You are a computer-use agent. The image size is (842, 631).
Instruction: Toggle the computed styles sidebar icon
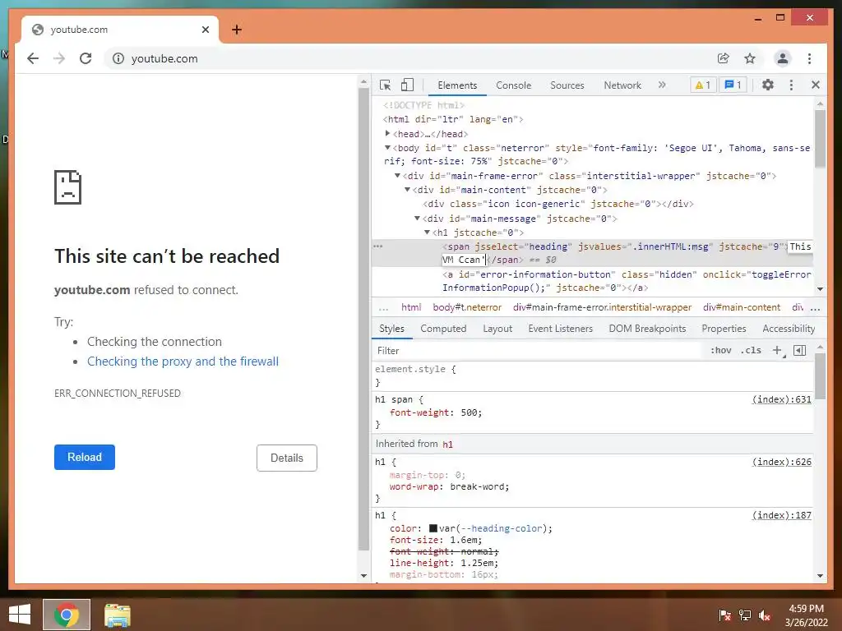pyautogui.click(x=799, y=350)
